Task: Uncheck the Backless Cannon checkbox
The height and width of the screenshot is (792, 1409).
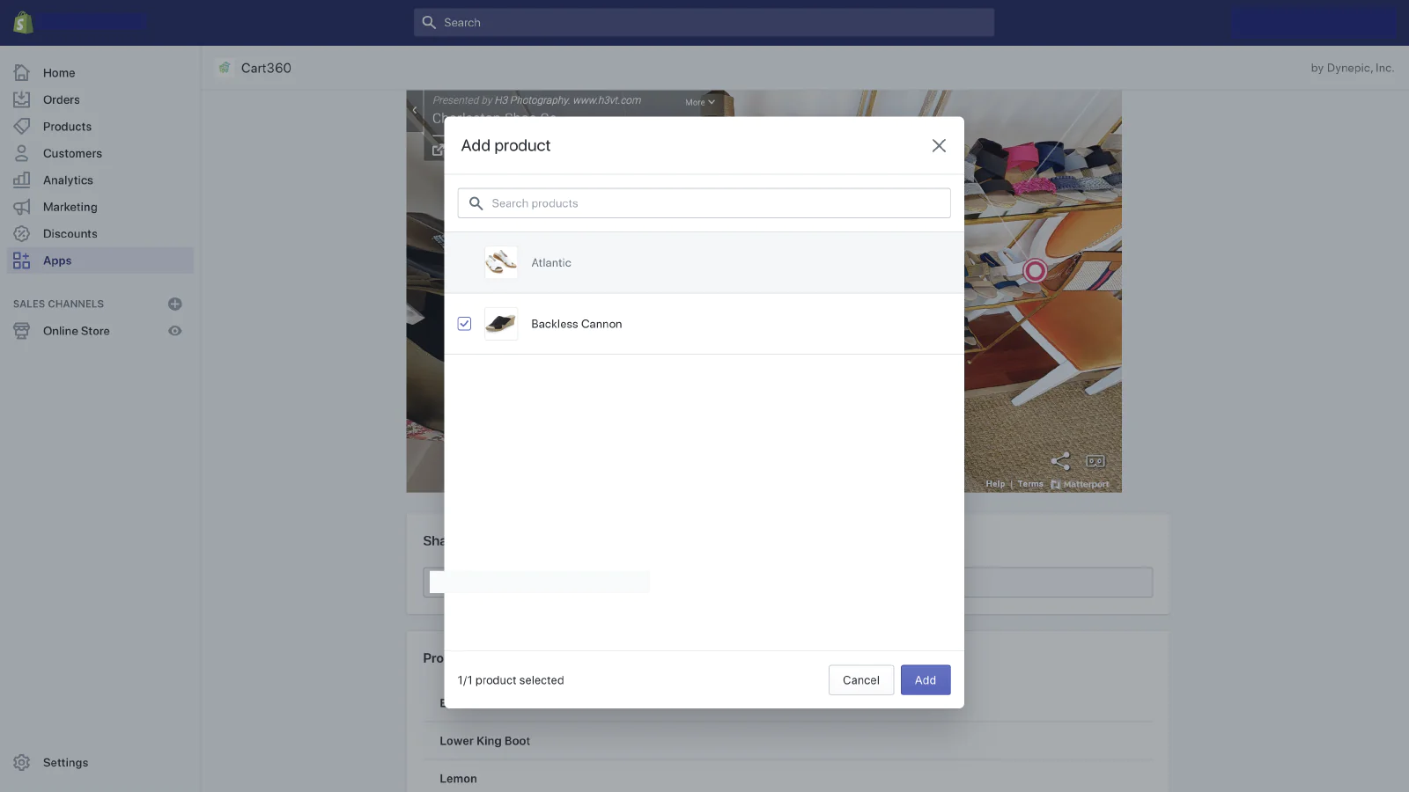Action: click(465, 324)
